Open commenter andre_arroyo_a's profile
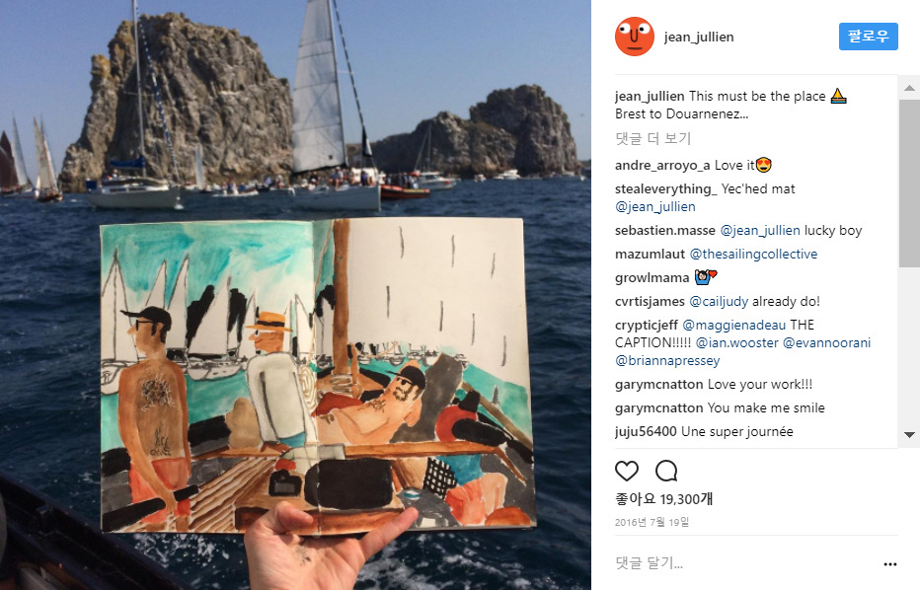 (x=662, y=166)
